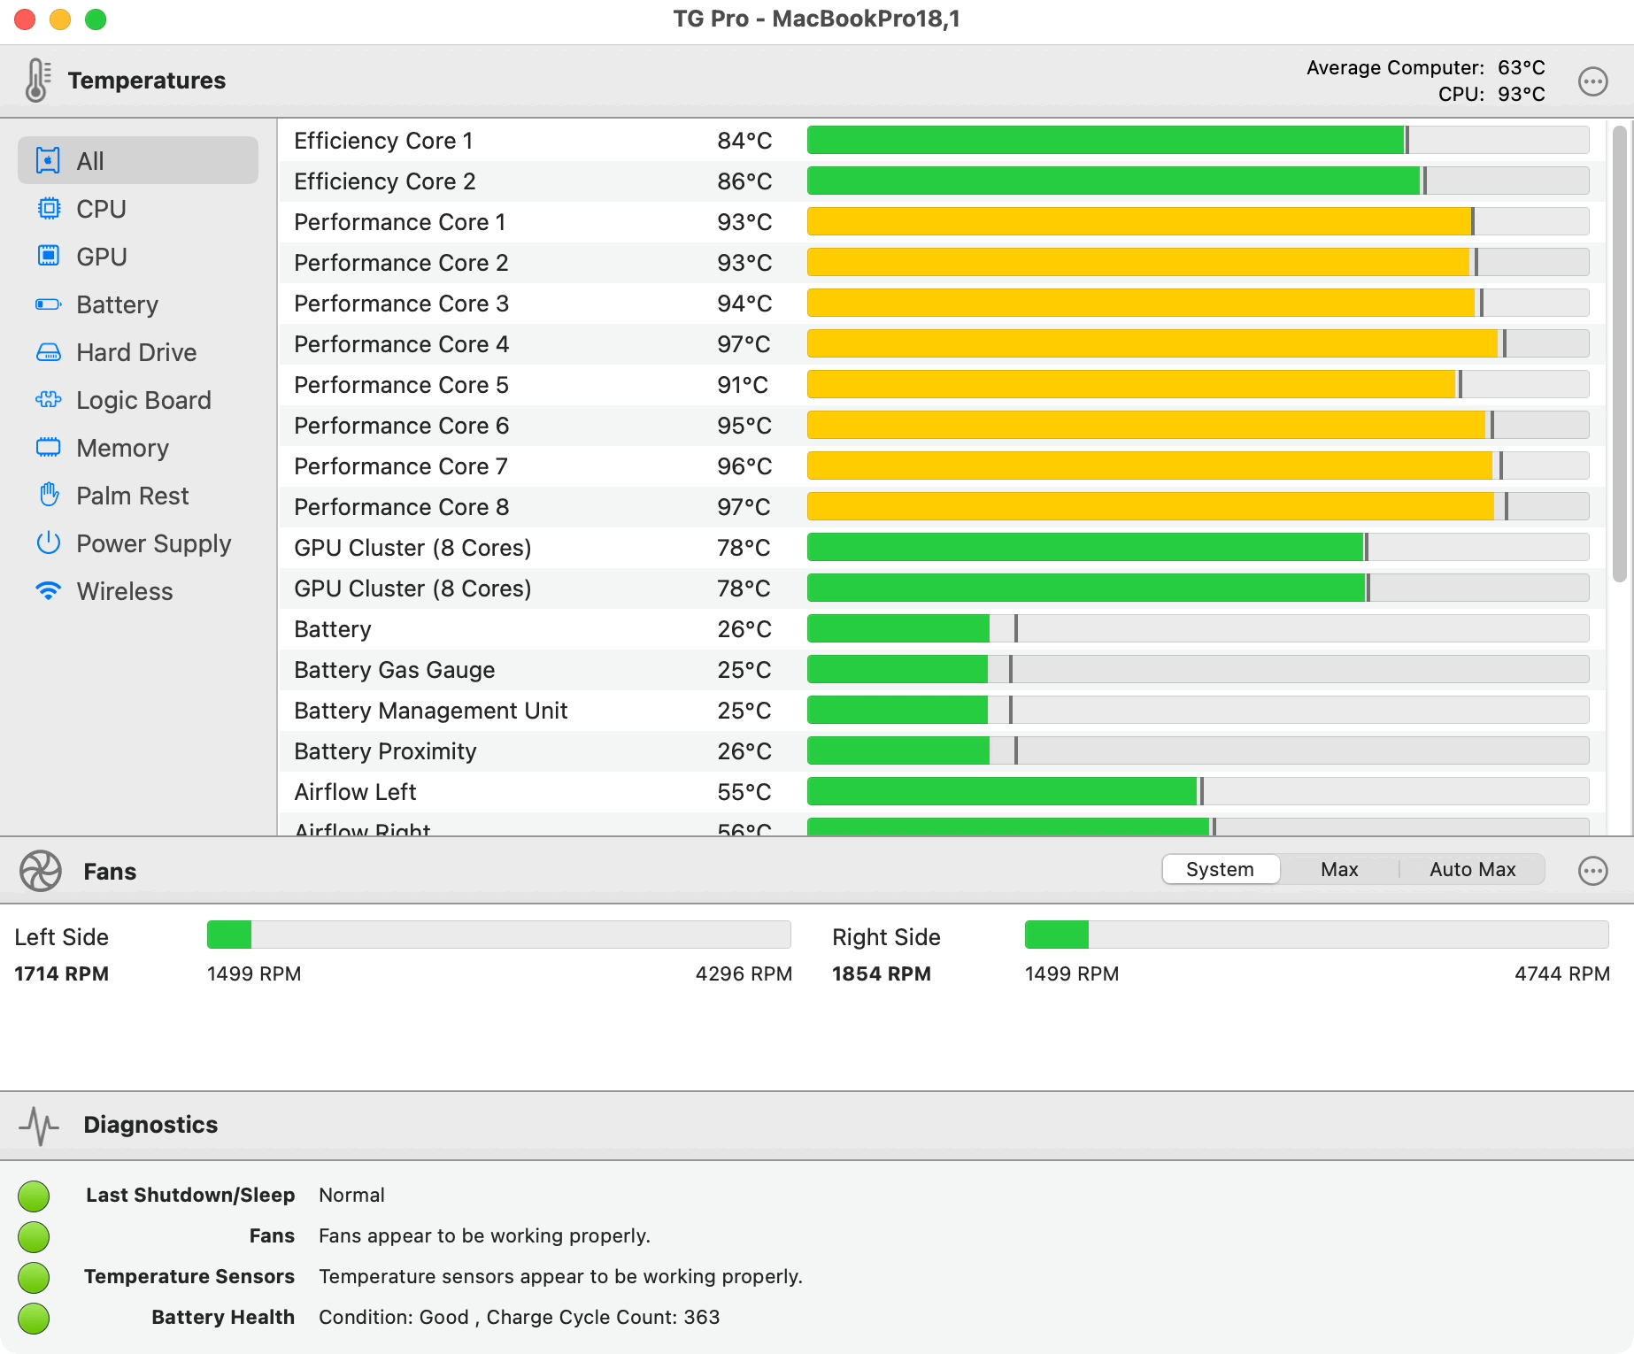Select the Palm Rest sensor icon
The height and width of the screenshot is (1354, 1634).
point(49,496)
